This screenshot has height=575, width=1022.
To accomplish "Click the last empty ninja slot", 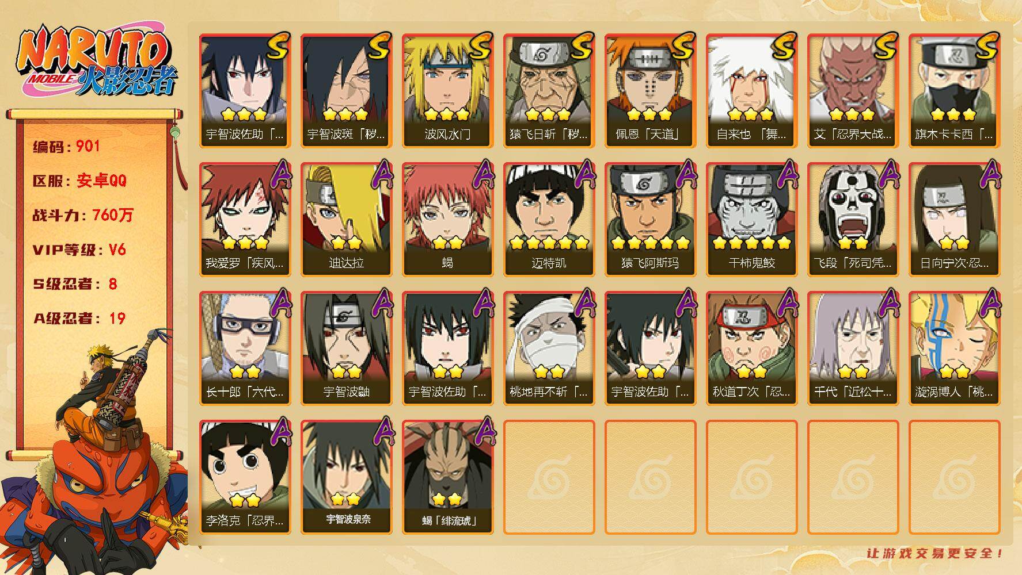I will coord(954,477).
